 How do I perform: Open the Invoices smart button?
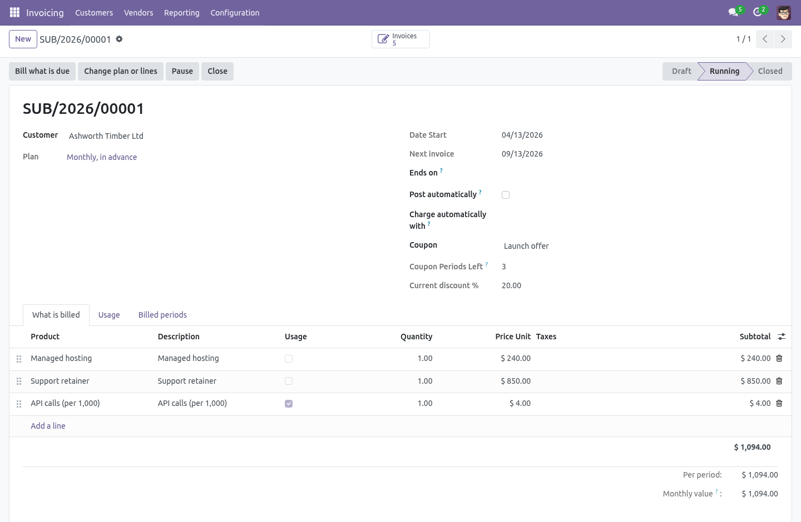[x=400, y=39]
